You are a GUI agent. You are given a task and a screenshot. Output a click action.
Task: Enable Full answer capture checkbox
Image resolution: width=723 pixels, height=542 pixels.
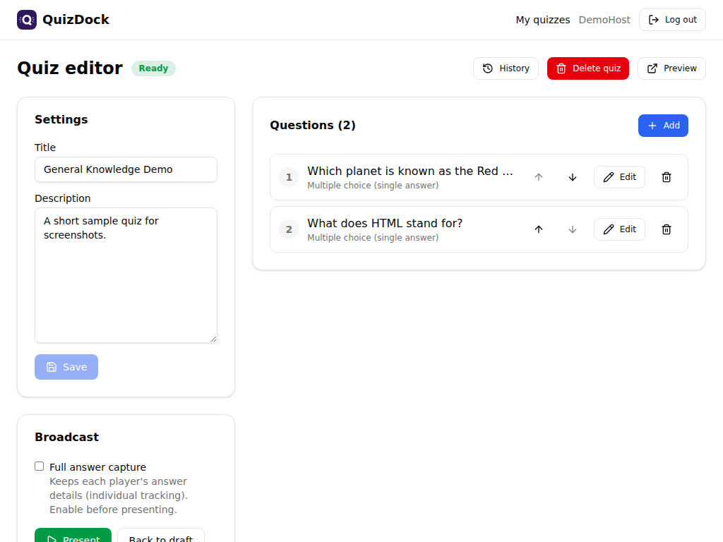(40, 466)
